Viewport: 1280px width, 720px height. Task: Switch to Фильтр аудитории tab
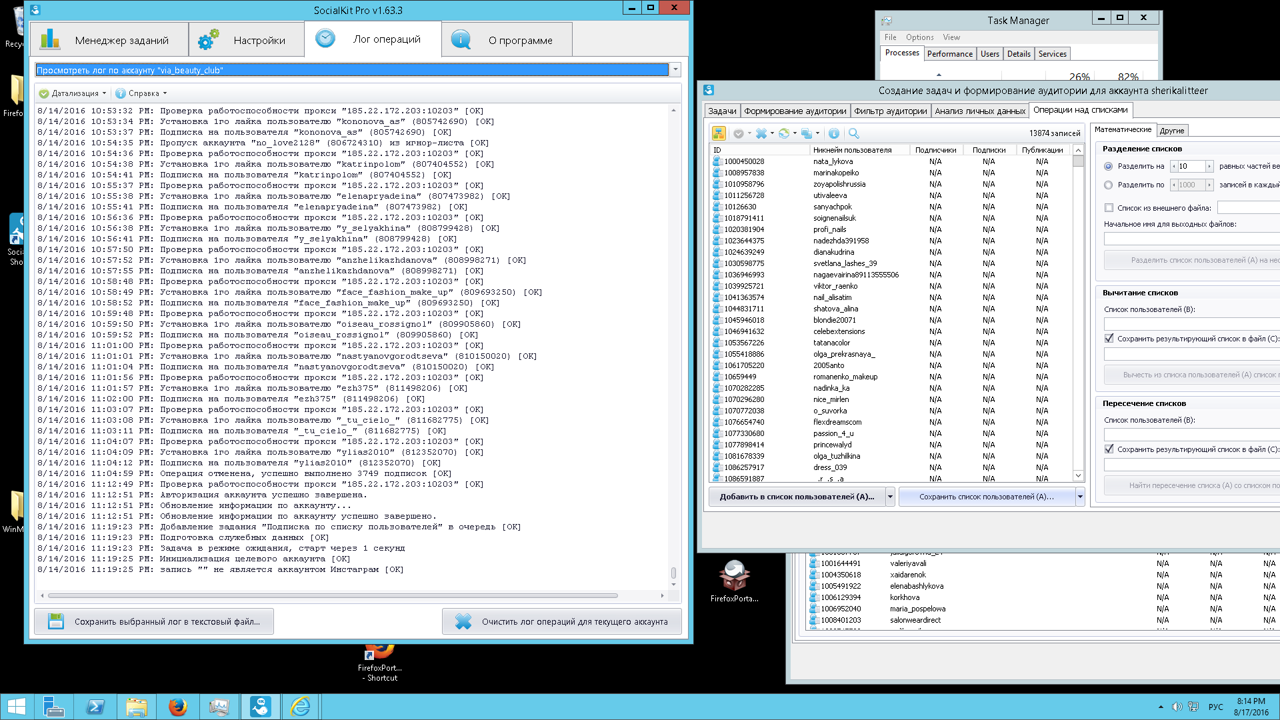pos(891,111)
